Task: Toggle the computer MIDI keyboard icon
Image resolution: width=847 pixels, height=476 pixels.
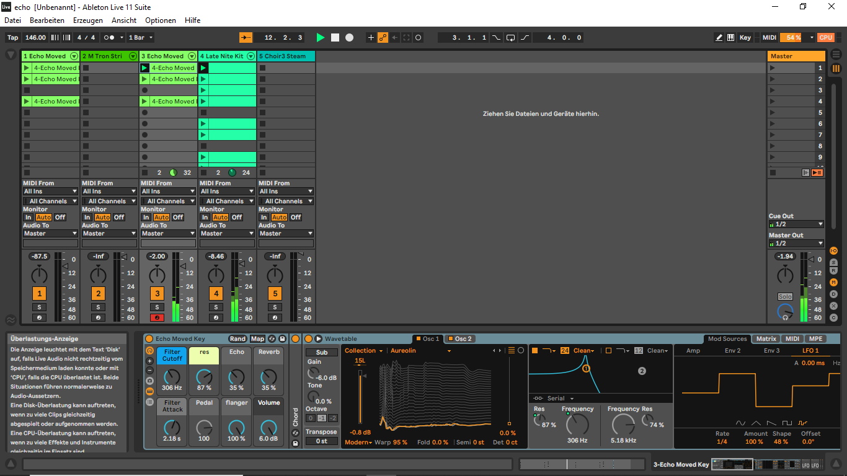Action: [x=730, y=37]
